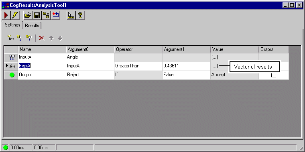Screen dimensions: 305x152
Task: Reset the tool with the blue return-arrow icon
Action: (x=56, y=16)
